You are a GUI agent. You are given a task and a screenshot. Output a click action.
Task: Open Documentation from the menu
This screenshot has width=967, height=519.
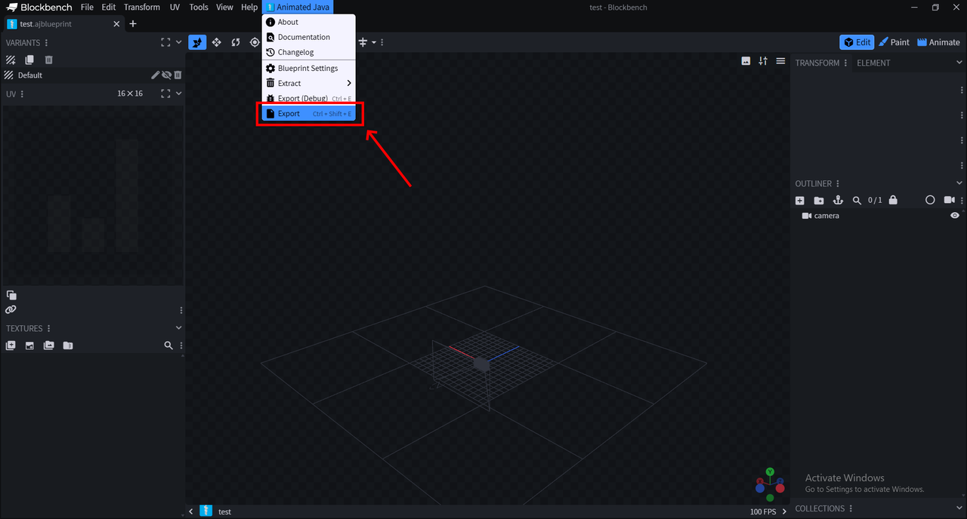(x=308, y=37)
